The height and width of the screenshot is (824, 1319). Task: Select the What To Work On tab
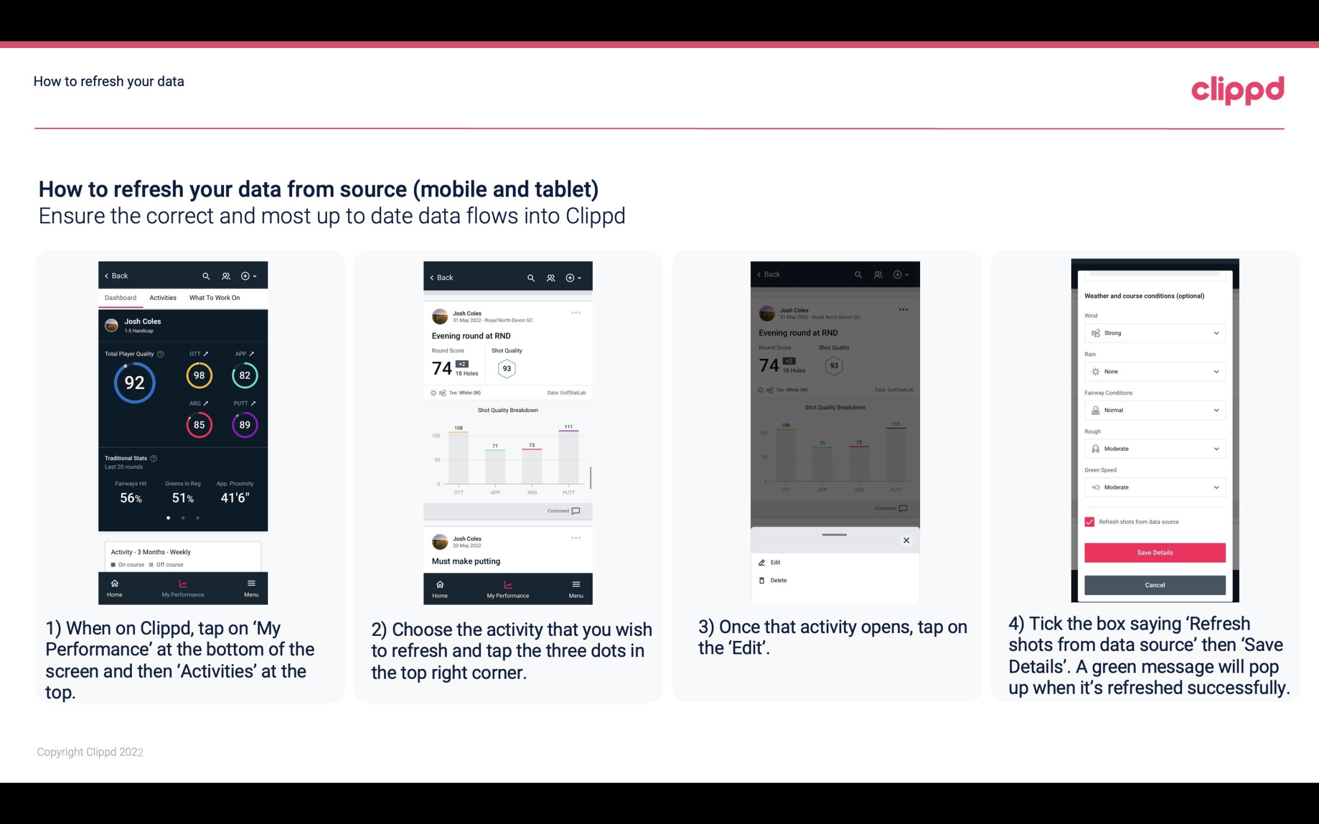pyautogui.click(x=213, y=297)
